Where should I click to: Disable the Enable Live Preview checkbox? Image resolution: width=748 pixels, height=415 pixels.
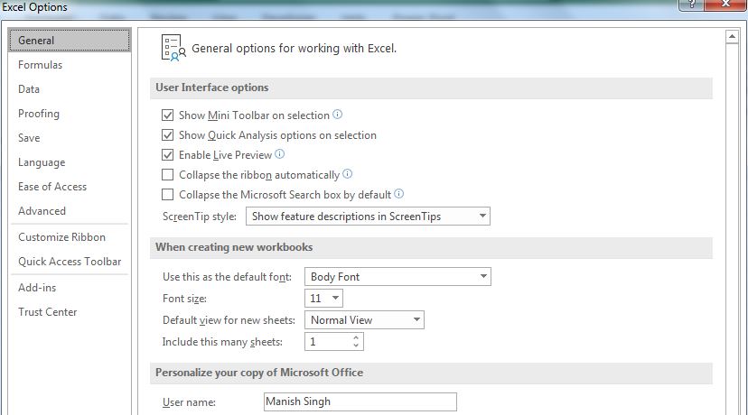click(x=167, y=155)
